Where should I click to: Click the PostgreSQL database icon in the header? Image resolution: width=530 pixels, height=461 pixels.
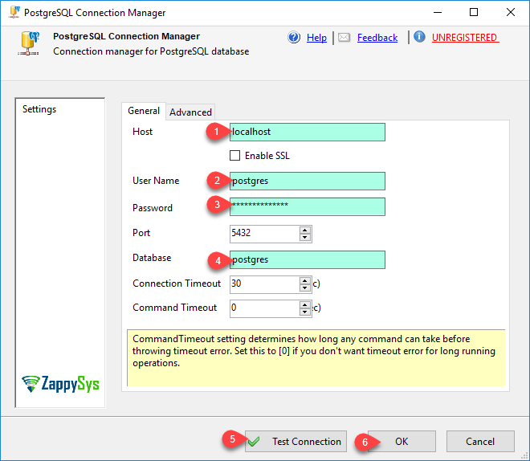point(28,43)
